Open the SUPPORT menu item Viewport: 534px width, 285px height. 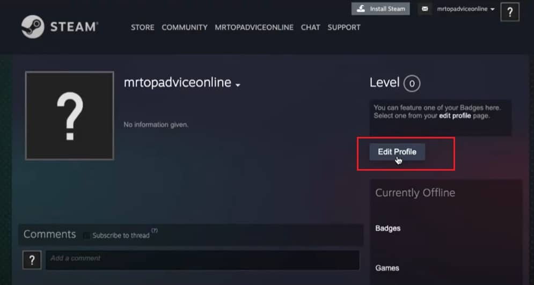pyautogui.click(x=344, y=27)
